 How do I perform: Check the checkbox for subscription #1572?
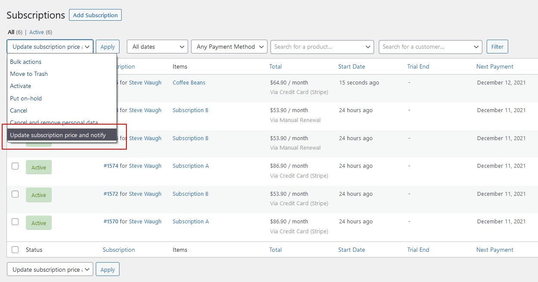[x=15, y=193]
